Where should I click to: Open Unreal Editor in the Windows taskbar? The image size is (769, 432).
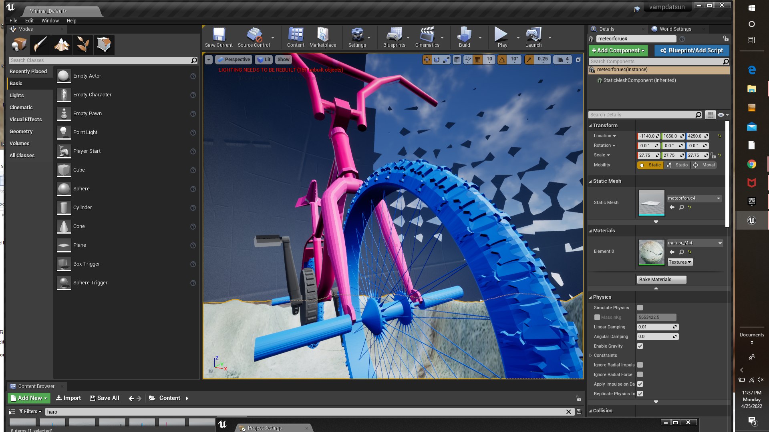[751, 220]
